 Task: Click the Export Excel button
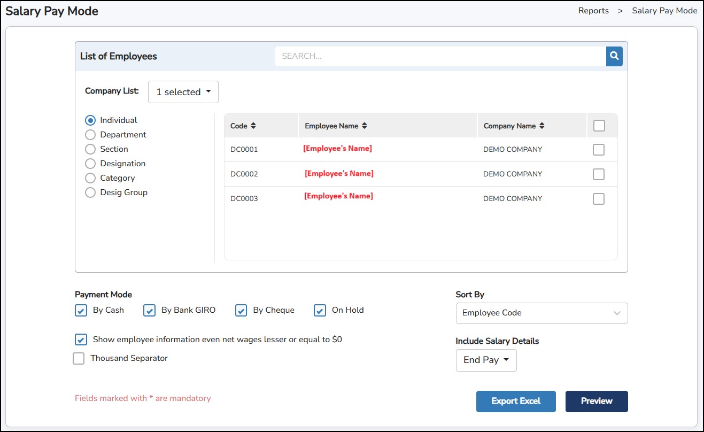516,402
